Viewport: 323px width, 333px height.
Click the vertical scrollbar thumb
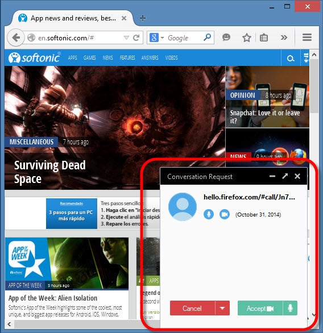click(x=314, y=86)
